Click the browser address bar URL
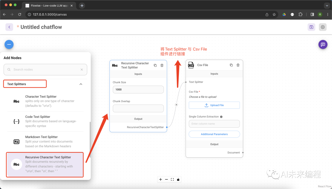The image size is (332, 189). (50, 14)
